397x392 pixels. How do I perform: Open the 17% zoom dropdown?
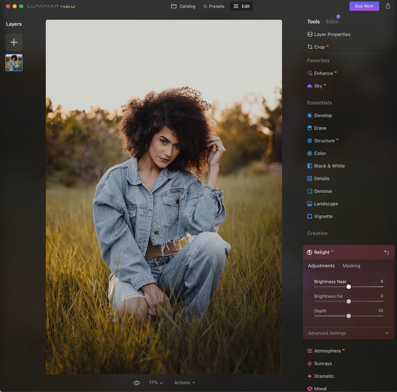click(155, 383)
